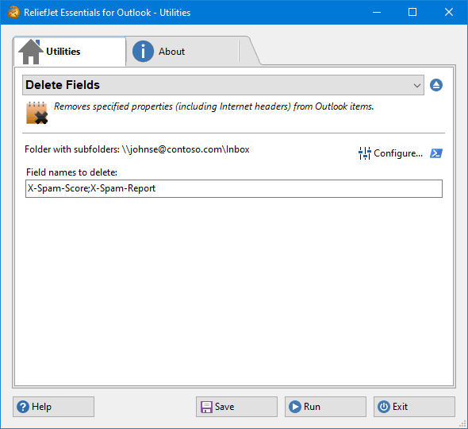Screen dimensions: 468x429
Task: Open the Delete Fields utility combo box
Action: click(x=223, y=85)
